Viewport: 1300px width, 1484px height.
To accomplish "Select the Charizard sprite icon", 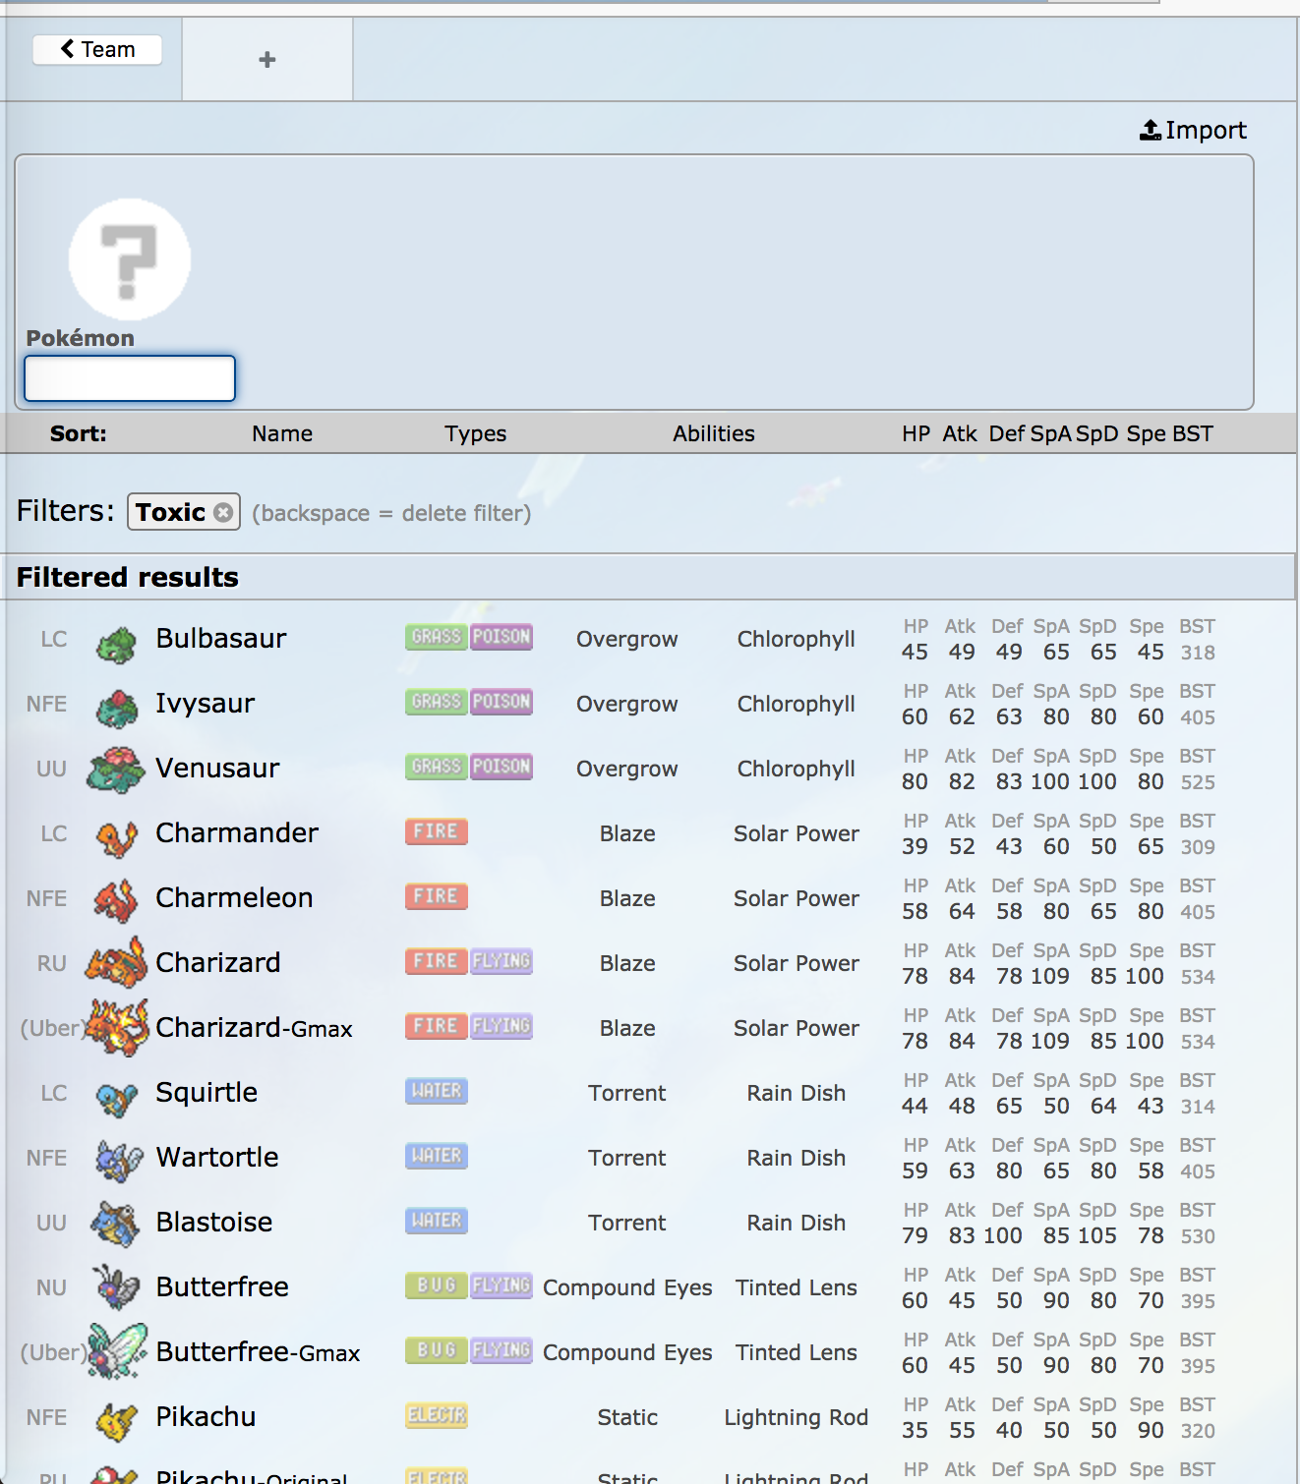I will [117, 963].
